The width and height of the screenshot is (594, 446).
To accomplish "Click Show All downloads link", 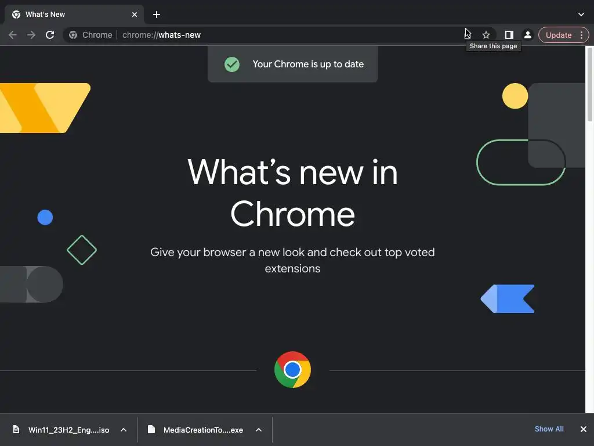I will click(x=549, y=429).
